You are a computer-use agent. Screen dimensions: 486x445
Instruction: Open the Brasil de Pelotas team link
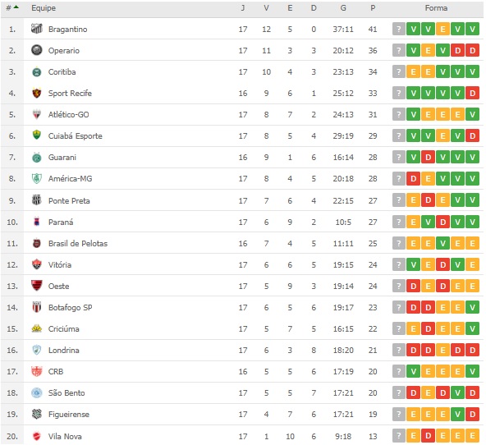pos(78,244)
